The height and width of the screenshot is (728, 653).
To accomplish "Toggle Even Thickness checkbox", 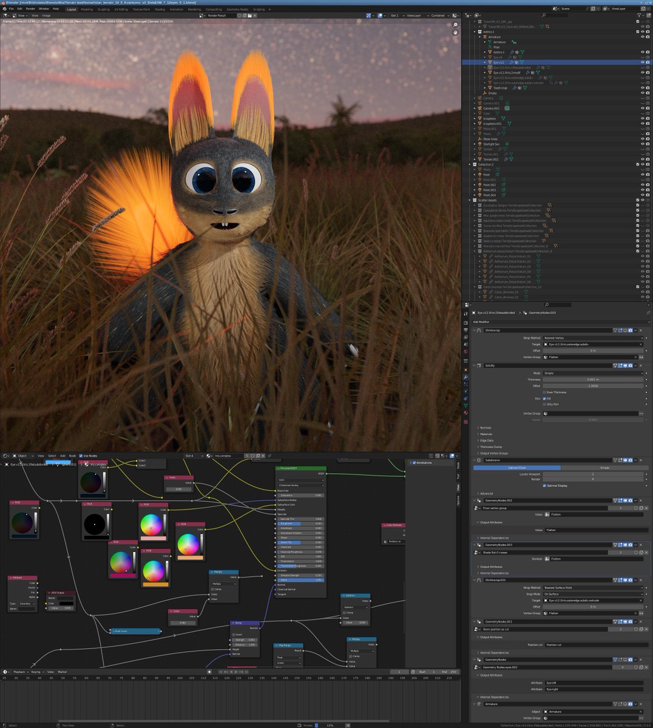I will click(x=544, y=393).
